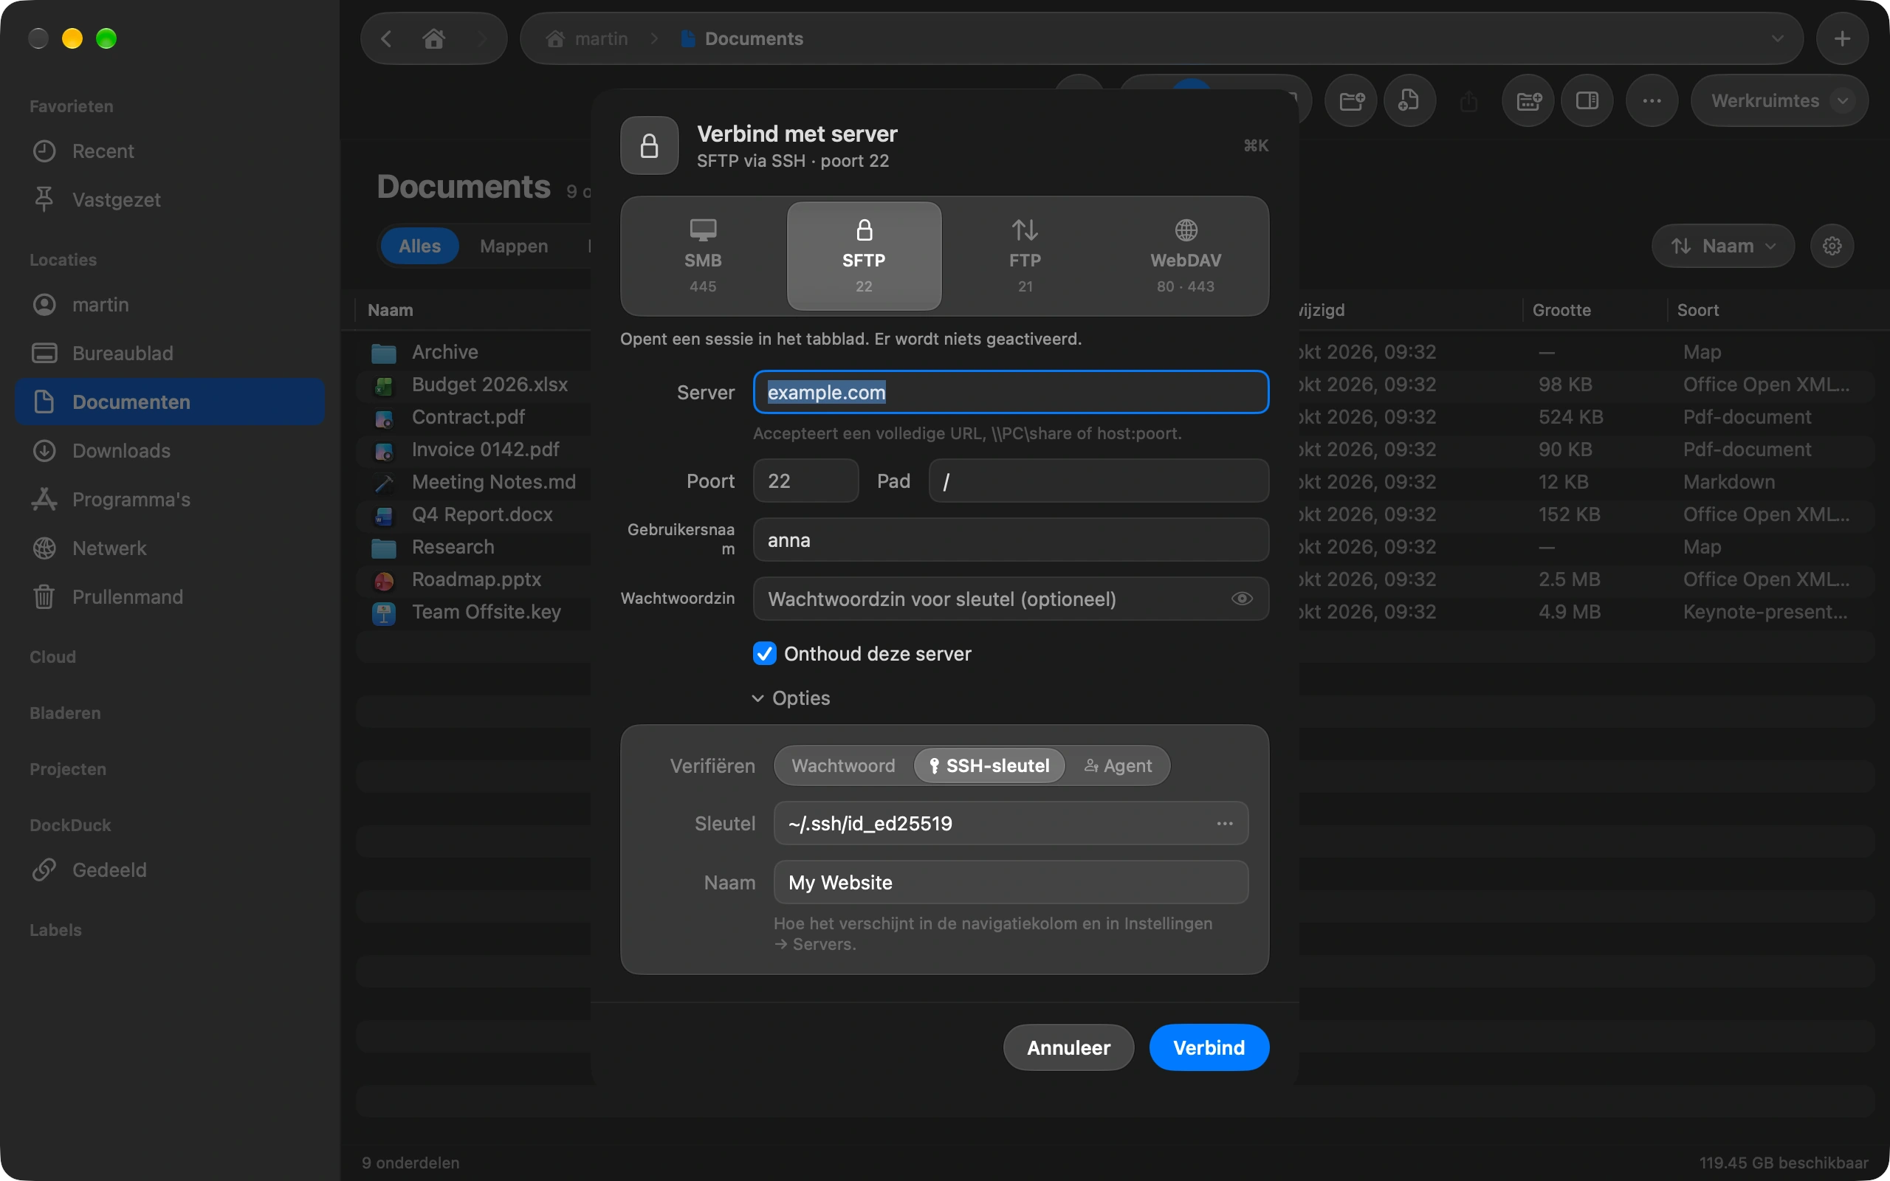Open Netwerk in the sidebar
1890x1181 pixels.
[x=170, y=548]
